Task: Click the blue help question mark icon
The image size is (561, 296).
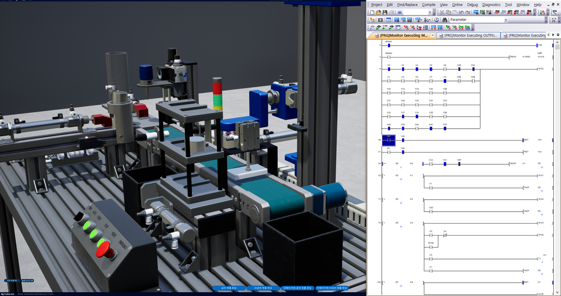Action: 400,12
